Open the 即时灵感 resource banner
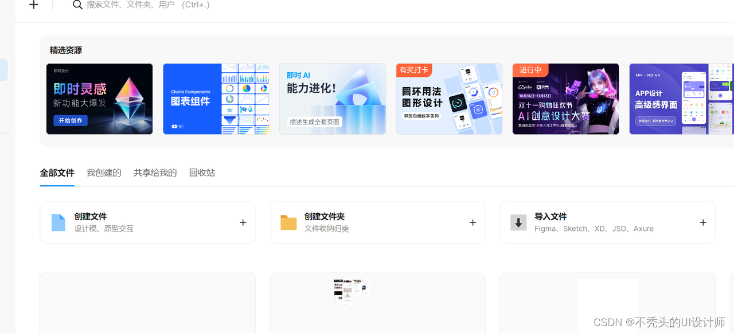This screenshot has width=734, height=333. pyautogui.click(x=99, y=99)
